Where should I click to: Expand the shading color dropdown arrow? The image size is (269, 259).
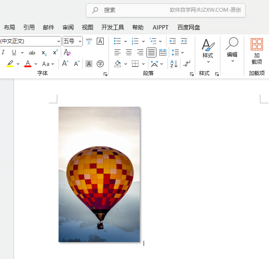point(125,64)
